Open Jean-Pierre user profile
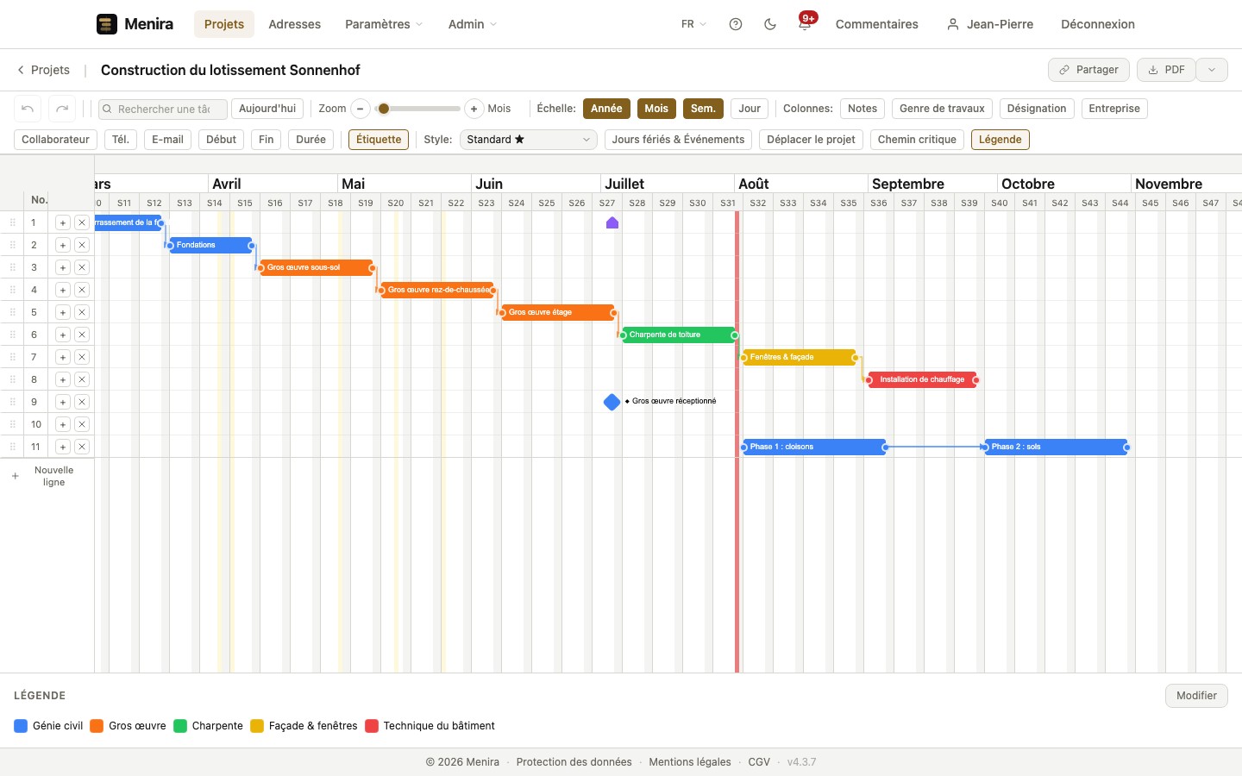Screen dimensions: 1242x776 [989, 24]
